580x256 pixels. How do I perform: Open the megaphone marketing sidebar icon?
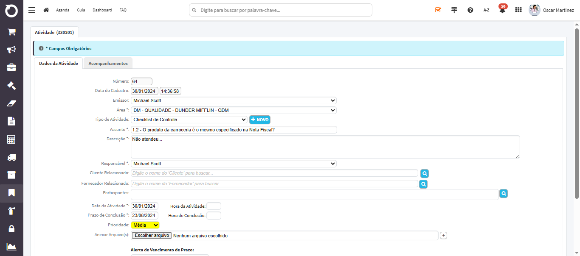tap(11, 50)
